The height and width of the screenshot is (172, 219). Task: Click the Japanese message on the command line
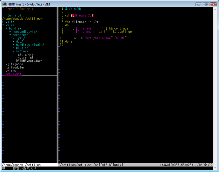click(x=19, y=168)
